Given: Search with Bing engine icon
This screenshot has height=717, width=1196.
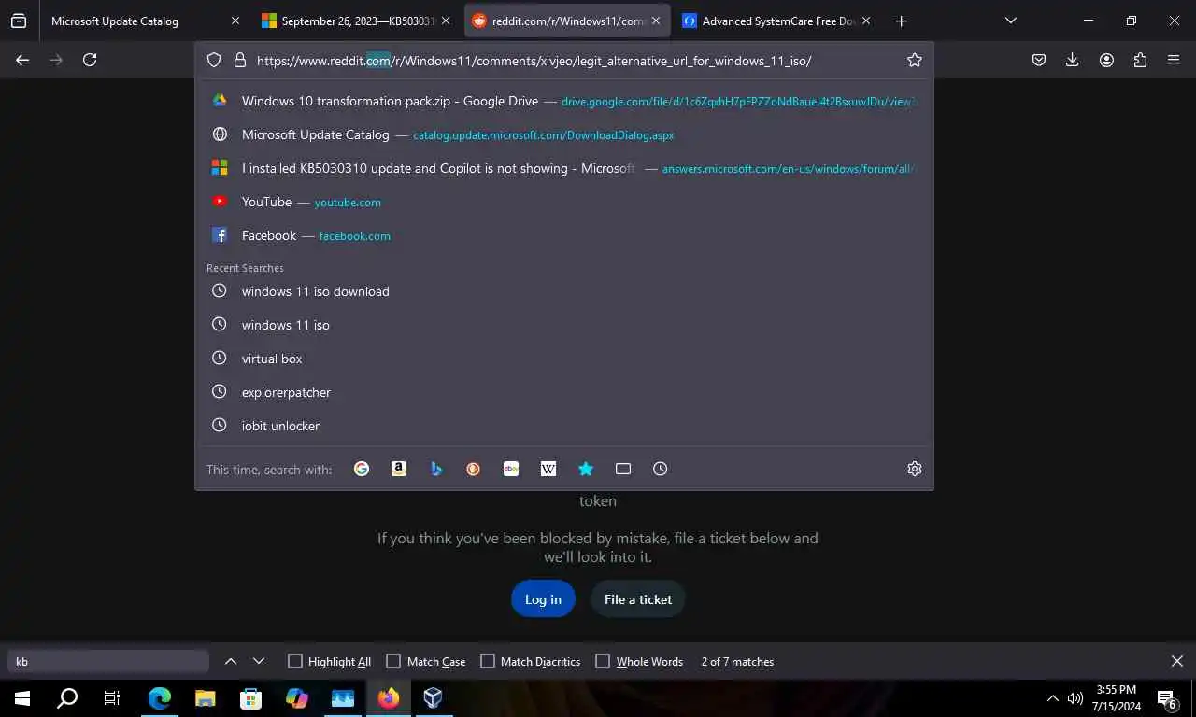Looking at the screenshot, I should (x=436, y=469).
